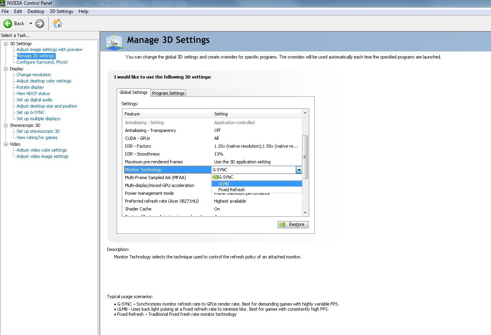Viewport: 491px width, 335px height.
Task: Open View HDCP status page
Action: pos(33,93)
